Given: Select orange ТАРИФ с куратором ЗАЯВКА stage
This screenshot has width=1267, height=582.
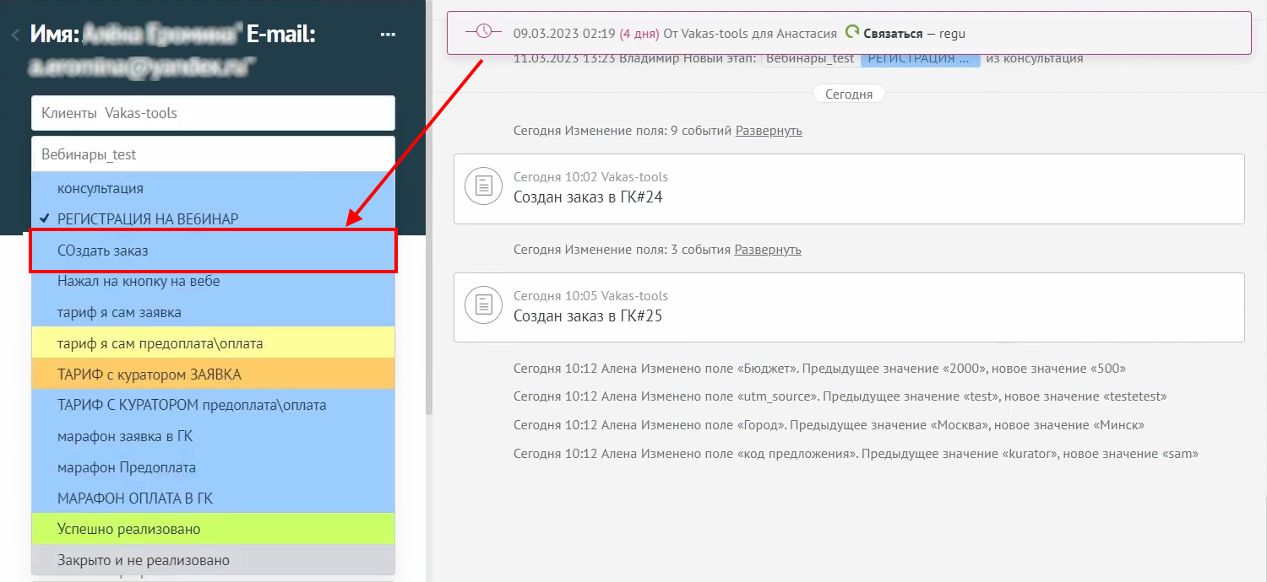Looking at the screenshot, I should pos(150,374).
